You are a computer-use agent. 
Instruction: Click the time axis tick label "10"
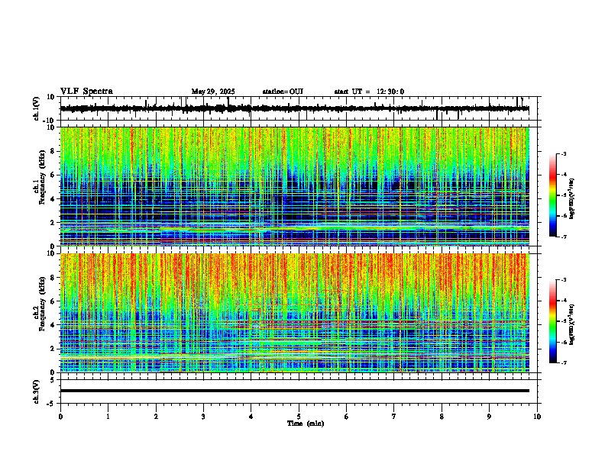[x=537, y=417]
